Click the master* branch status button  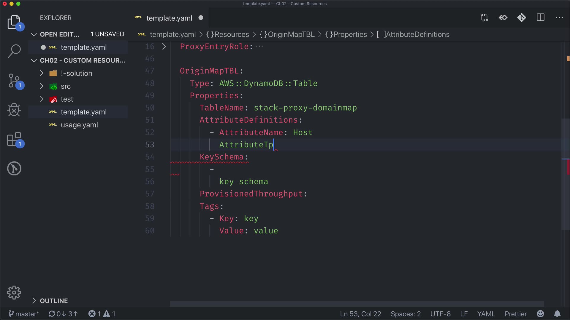[24, 314]
